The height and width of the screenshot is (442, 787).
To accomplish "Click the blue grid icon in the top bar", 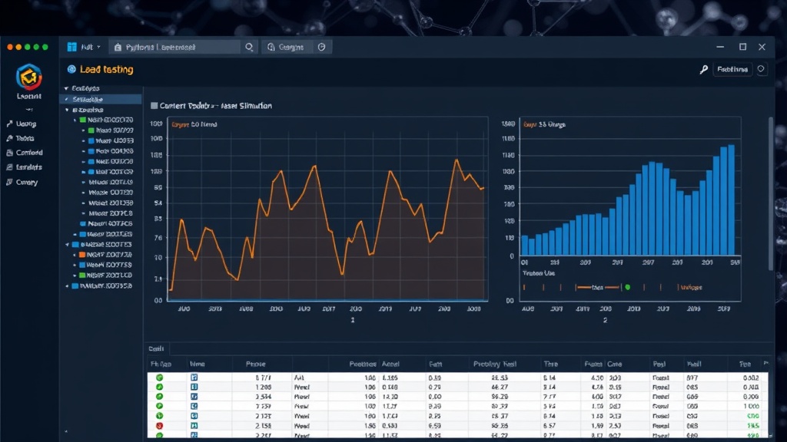I will click(x=71, y=47).
